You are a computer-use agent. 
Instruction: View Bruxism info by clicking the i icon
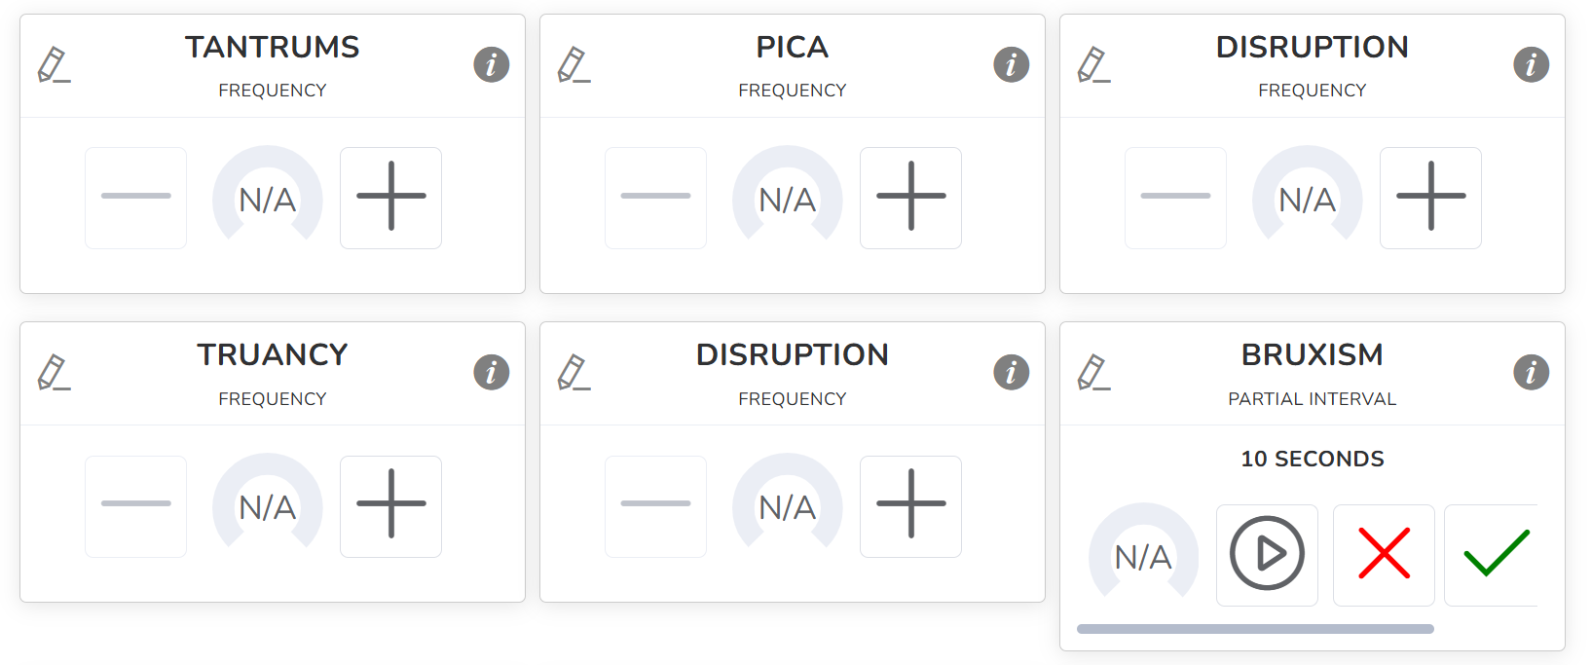[1531, 373]
